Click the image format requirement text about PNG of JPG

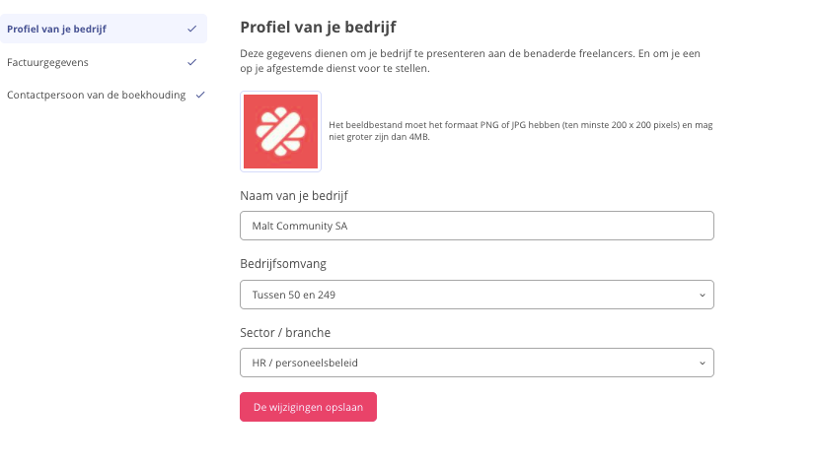[520, 131]
